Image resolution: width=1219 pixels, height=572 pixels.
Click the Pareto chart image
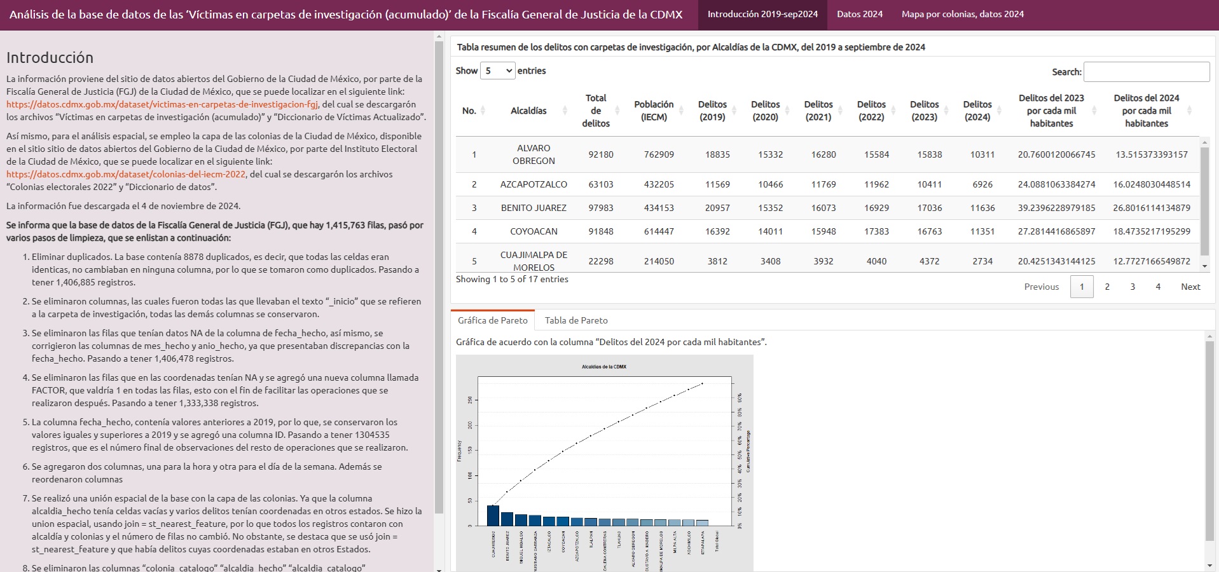[604, 463]
